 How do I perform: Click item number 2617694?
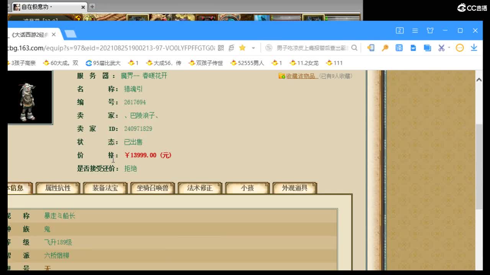135,102
